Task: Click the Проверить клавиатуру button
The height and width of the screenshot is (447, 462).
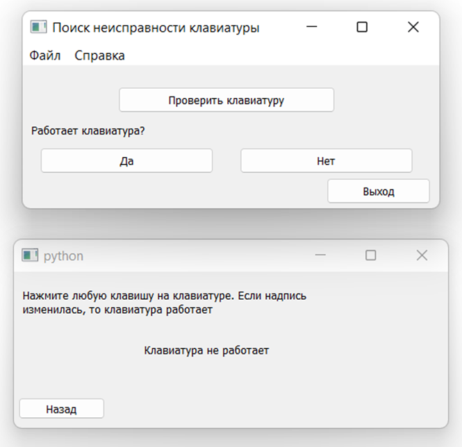Action: tap(226, 100)
